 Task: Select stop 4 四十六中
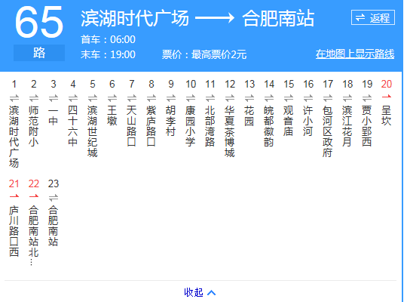tap(72, 126)
